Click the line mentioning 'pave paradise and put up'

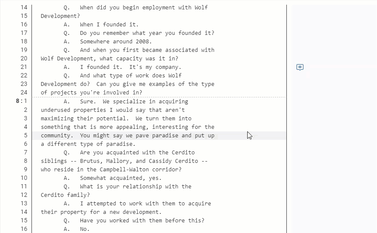coord(128,136)
